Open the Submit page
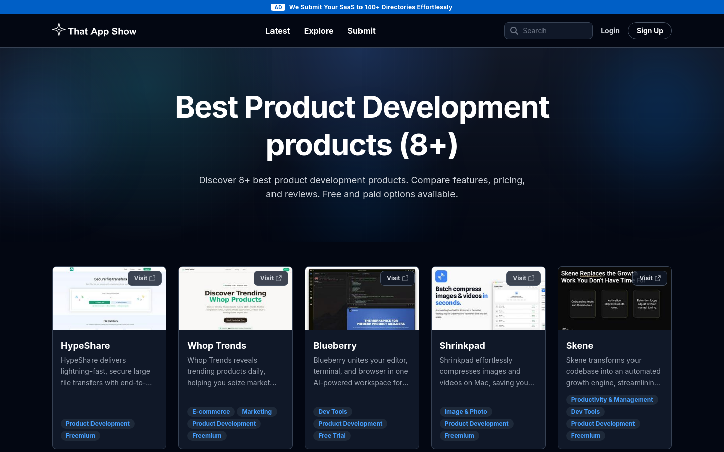 pyautogui.click(x=361, y=31)
